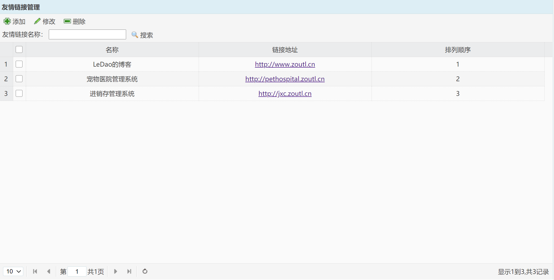
Task: Click the pencil Edit icon
Action: pyautogui.click(x=37, y=21)
